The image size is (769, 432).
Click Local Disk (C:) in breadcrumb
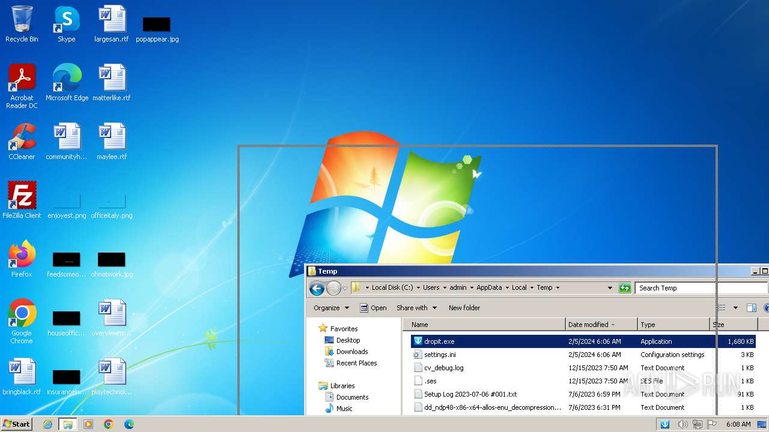coord(392,288)
